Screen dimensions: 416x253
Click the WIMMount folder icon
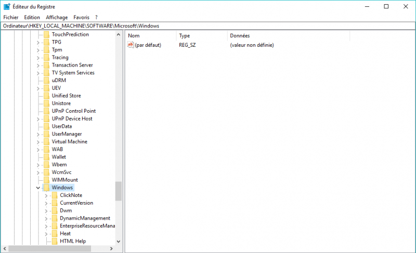click(x=46, y=180)
